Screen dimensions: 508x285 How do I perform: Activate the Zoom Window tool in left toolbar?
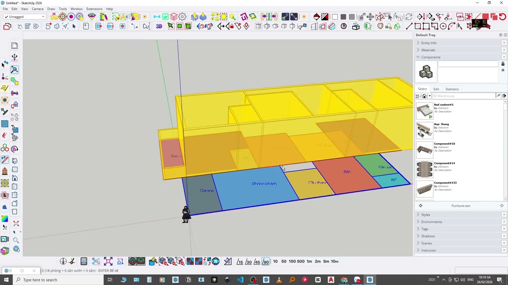click(14, 70)
